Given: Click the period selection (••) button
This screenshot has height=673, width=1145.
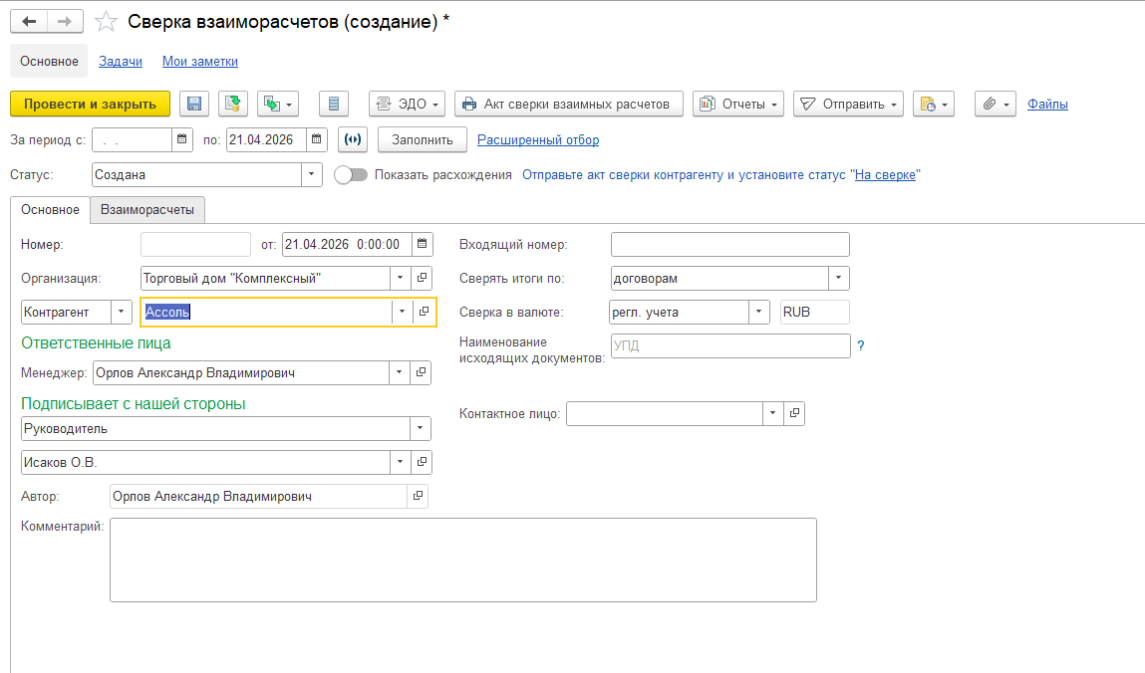Looking at the screenshot, I should pos(353,139).
